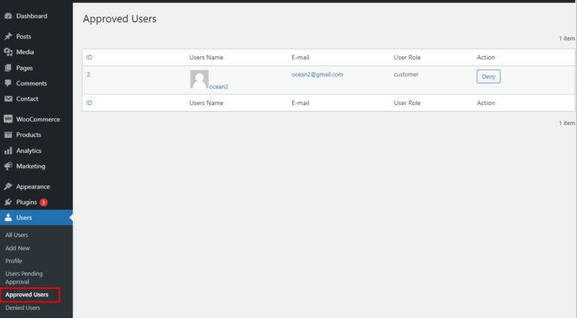
Task: Click the Analytics bar chart icon
Action: [8, 151]
